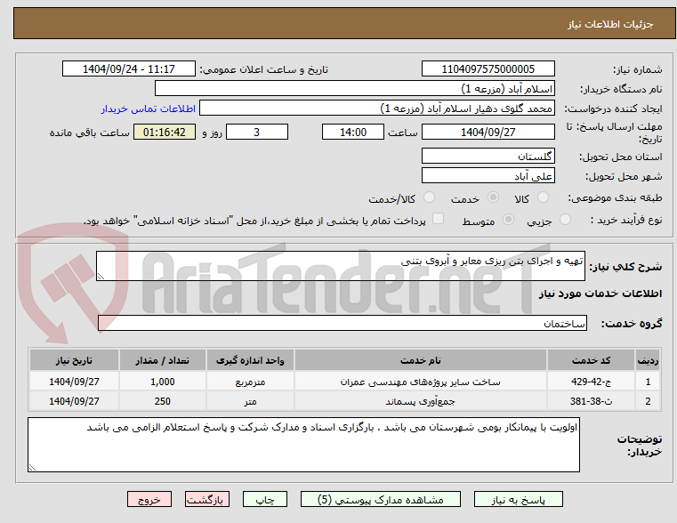Toggle the اسناد خزانه اسلامی payment checkbox
This screenshot has width=677, height=523.
(439, 219)
